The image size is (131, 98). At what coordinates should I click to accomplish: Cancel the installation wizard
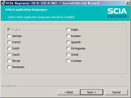click(x=116, y=92)
